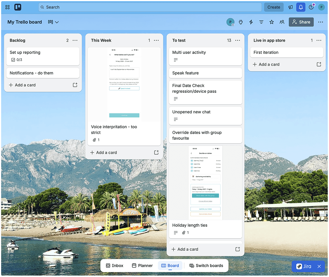Open the Power-Ups plug icon
The width and height of the screenshot is (329, 277).
click(x=241, y=22)
